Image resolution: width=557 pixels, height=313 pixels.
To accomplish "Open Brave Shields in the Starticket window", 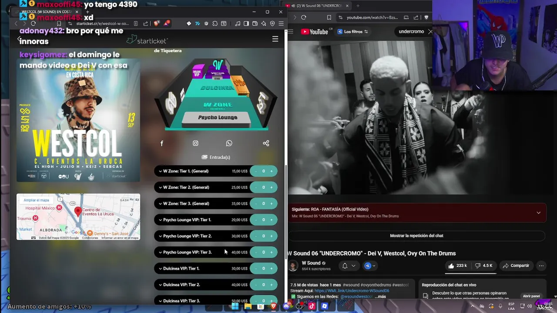I will tap(156, 23).
